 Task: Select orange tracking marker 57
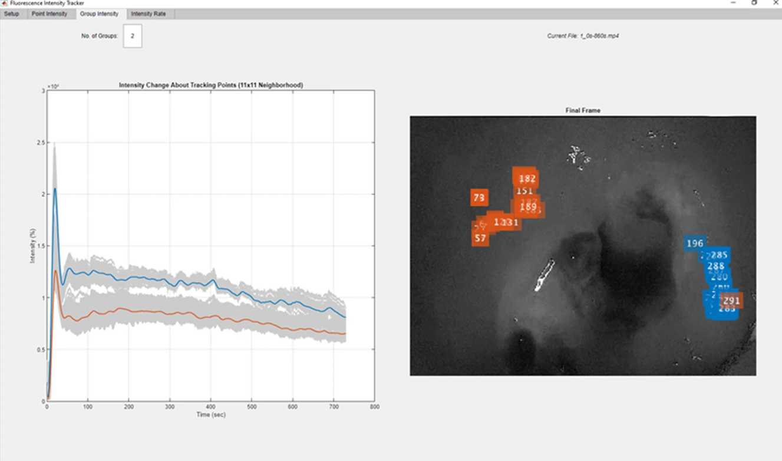[x=480, y=239]
